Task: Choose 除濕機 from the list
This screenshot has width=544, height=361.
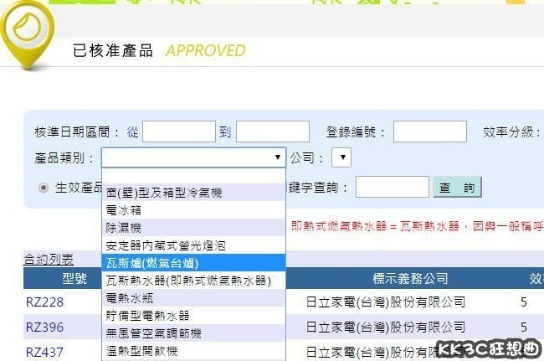Action: click(x=193, y=228)
